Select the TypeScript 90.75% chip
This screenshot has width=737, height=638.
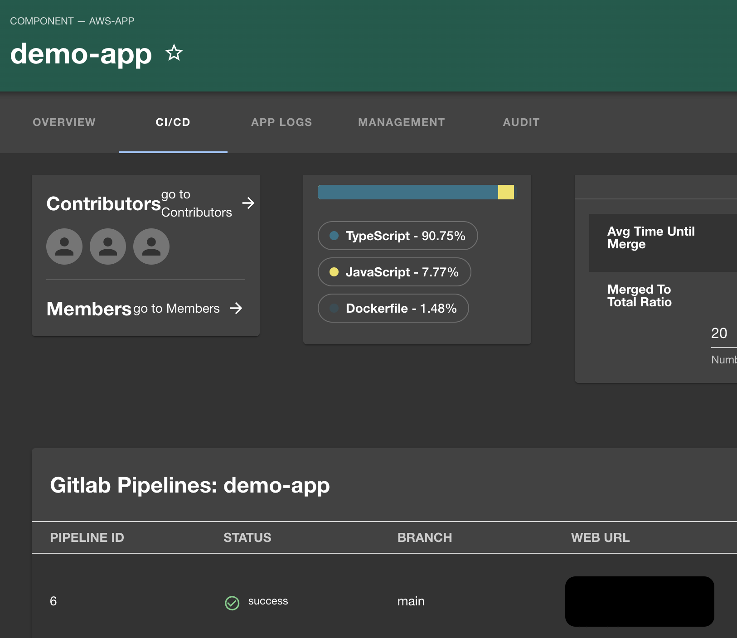[x=398, y=236]
